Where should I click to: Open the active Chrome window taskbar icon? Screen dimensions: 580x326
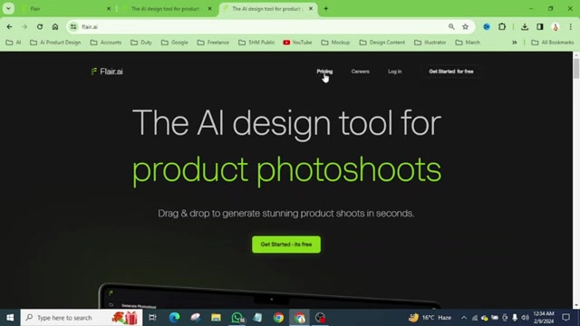pos(300,318)
